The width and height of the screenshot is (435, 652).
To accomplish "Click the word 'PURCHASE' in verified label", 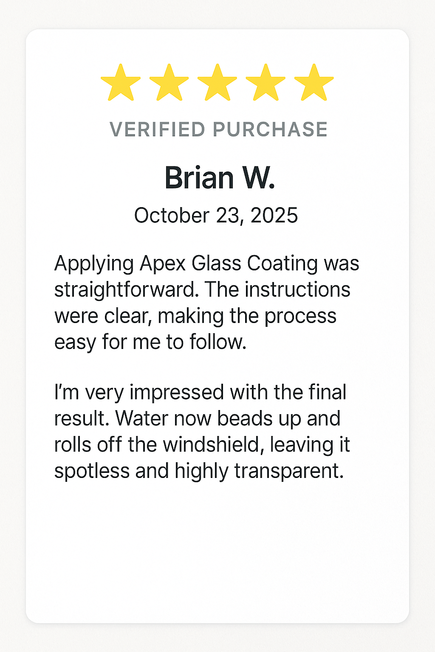I will tap(270, 129).
